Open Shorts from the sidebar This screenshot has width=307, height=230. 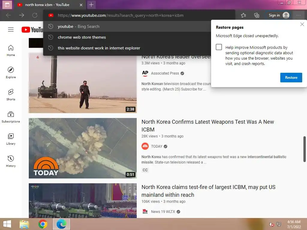pos(11,95)
